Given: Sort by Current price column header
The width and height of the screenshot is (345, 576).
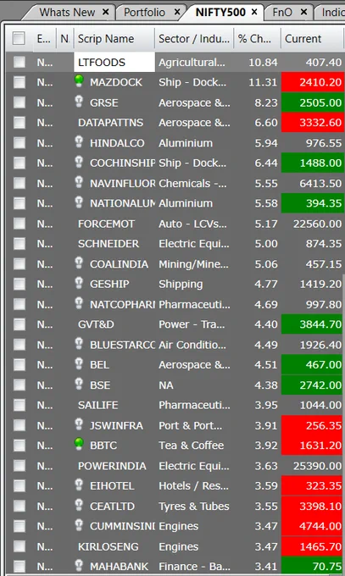Looking at the screenshot, I should click(x=312, y=39).
